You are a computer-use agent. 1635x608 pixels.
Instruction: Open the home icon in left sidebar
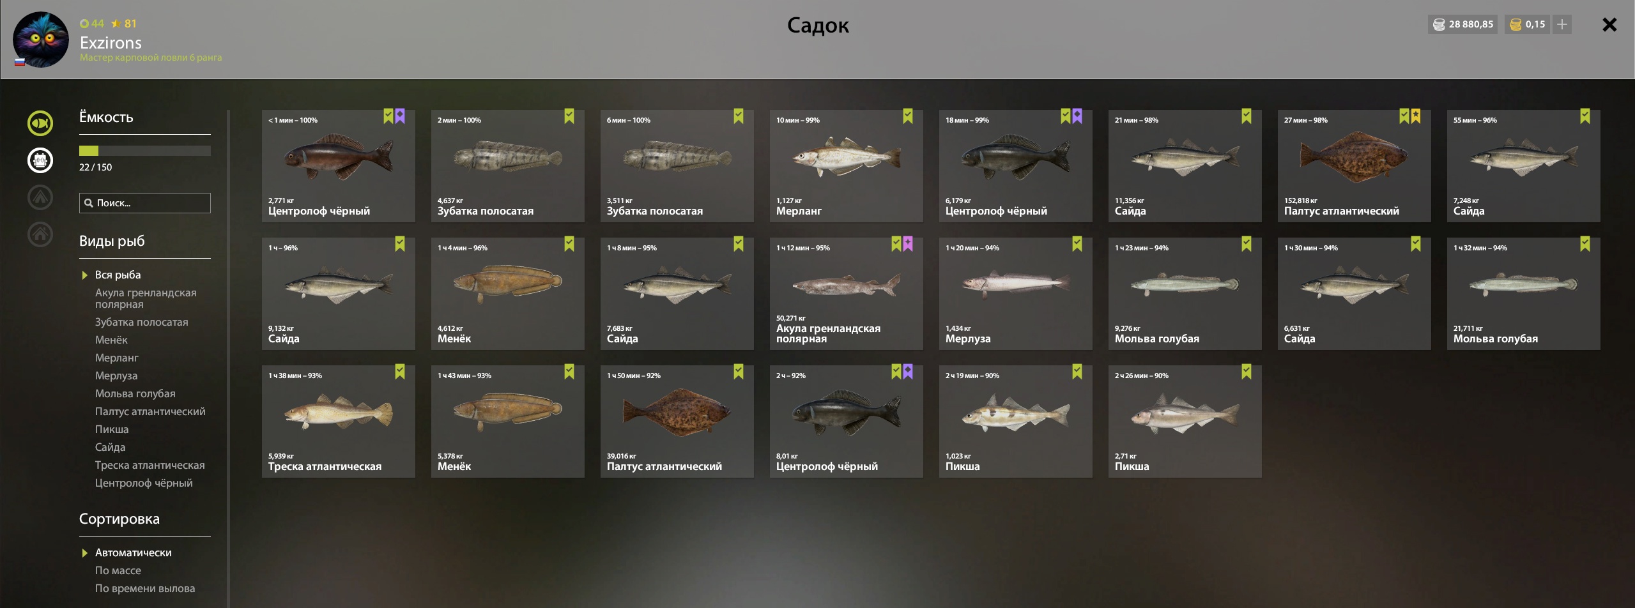pos(40,234)
